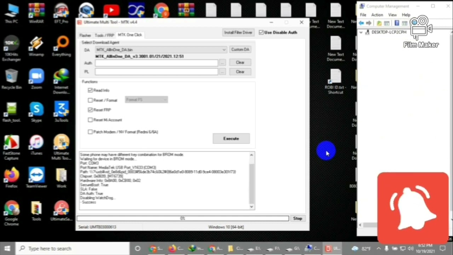Open WinRAR desktop shortcut
Screen dimensions: 453x255
pos(36,13)
